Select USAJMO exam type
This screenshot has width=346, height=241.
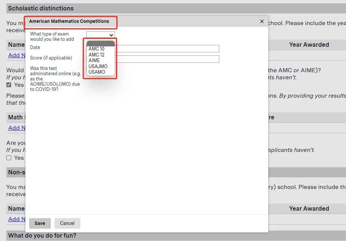pos(98,66)
